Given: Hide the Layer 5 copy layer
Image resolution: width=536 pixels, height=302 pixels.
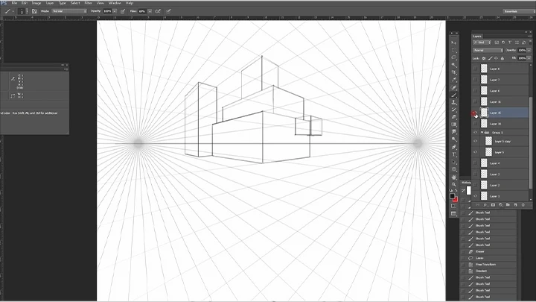Looking at the screenshot, I should [475, 141].
